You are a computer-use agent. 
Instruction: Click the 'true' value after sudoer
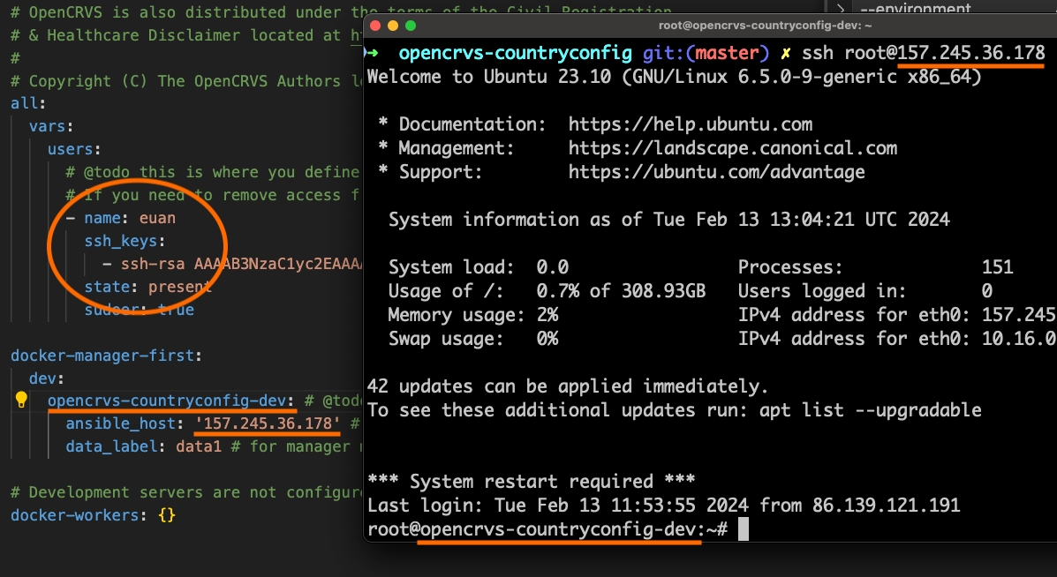coord(176,310)
